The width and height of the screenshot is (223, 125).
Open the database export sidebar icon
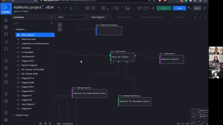click(6, 82)
